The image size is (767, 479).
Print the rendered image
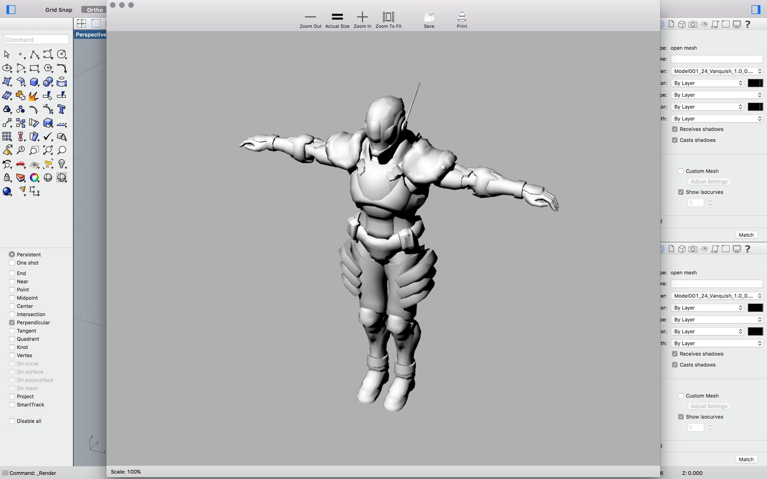point(462,20)
